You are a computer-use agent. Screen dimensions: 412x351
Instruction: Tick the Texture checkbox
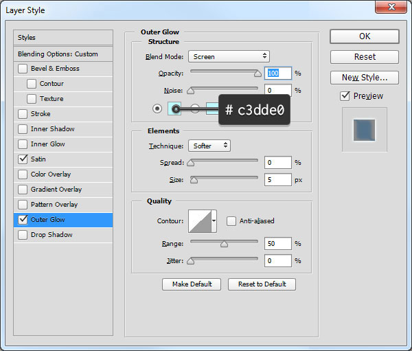32,99
